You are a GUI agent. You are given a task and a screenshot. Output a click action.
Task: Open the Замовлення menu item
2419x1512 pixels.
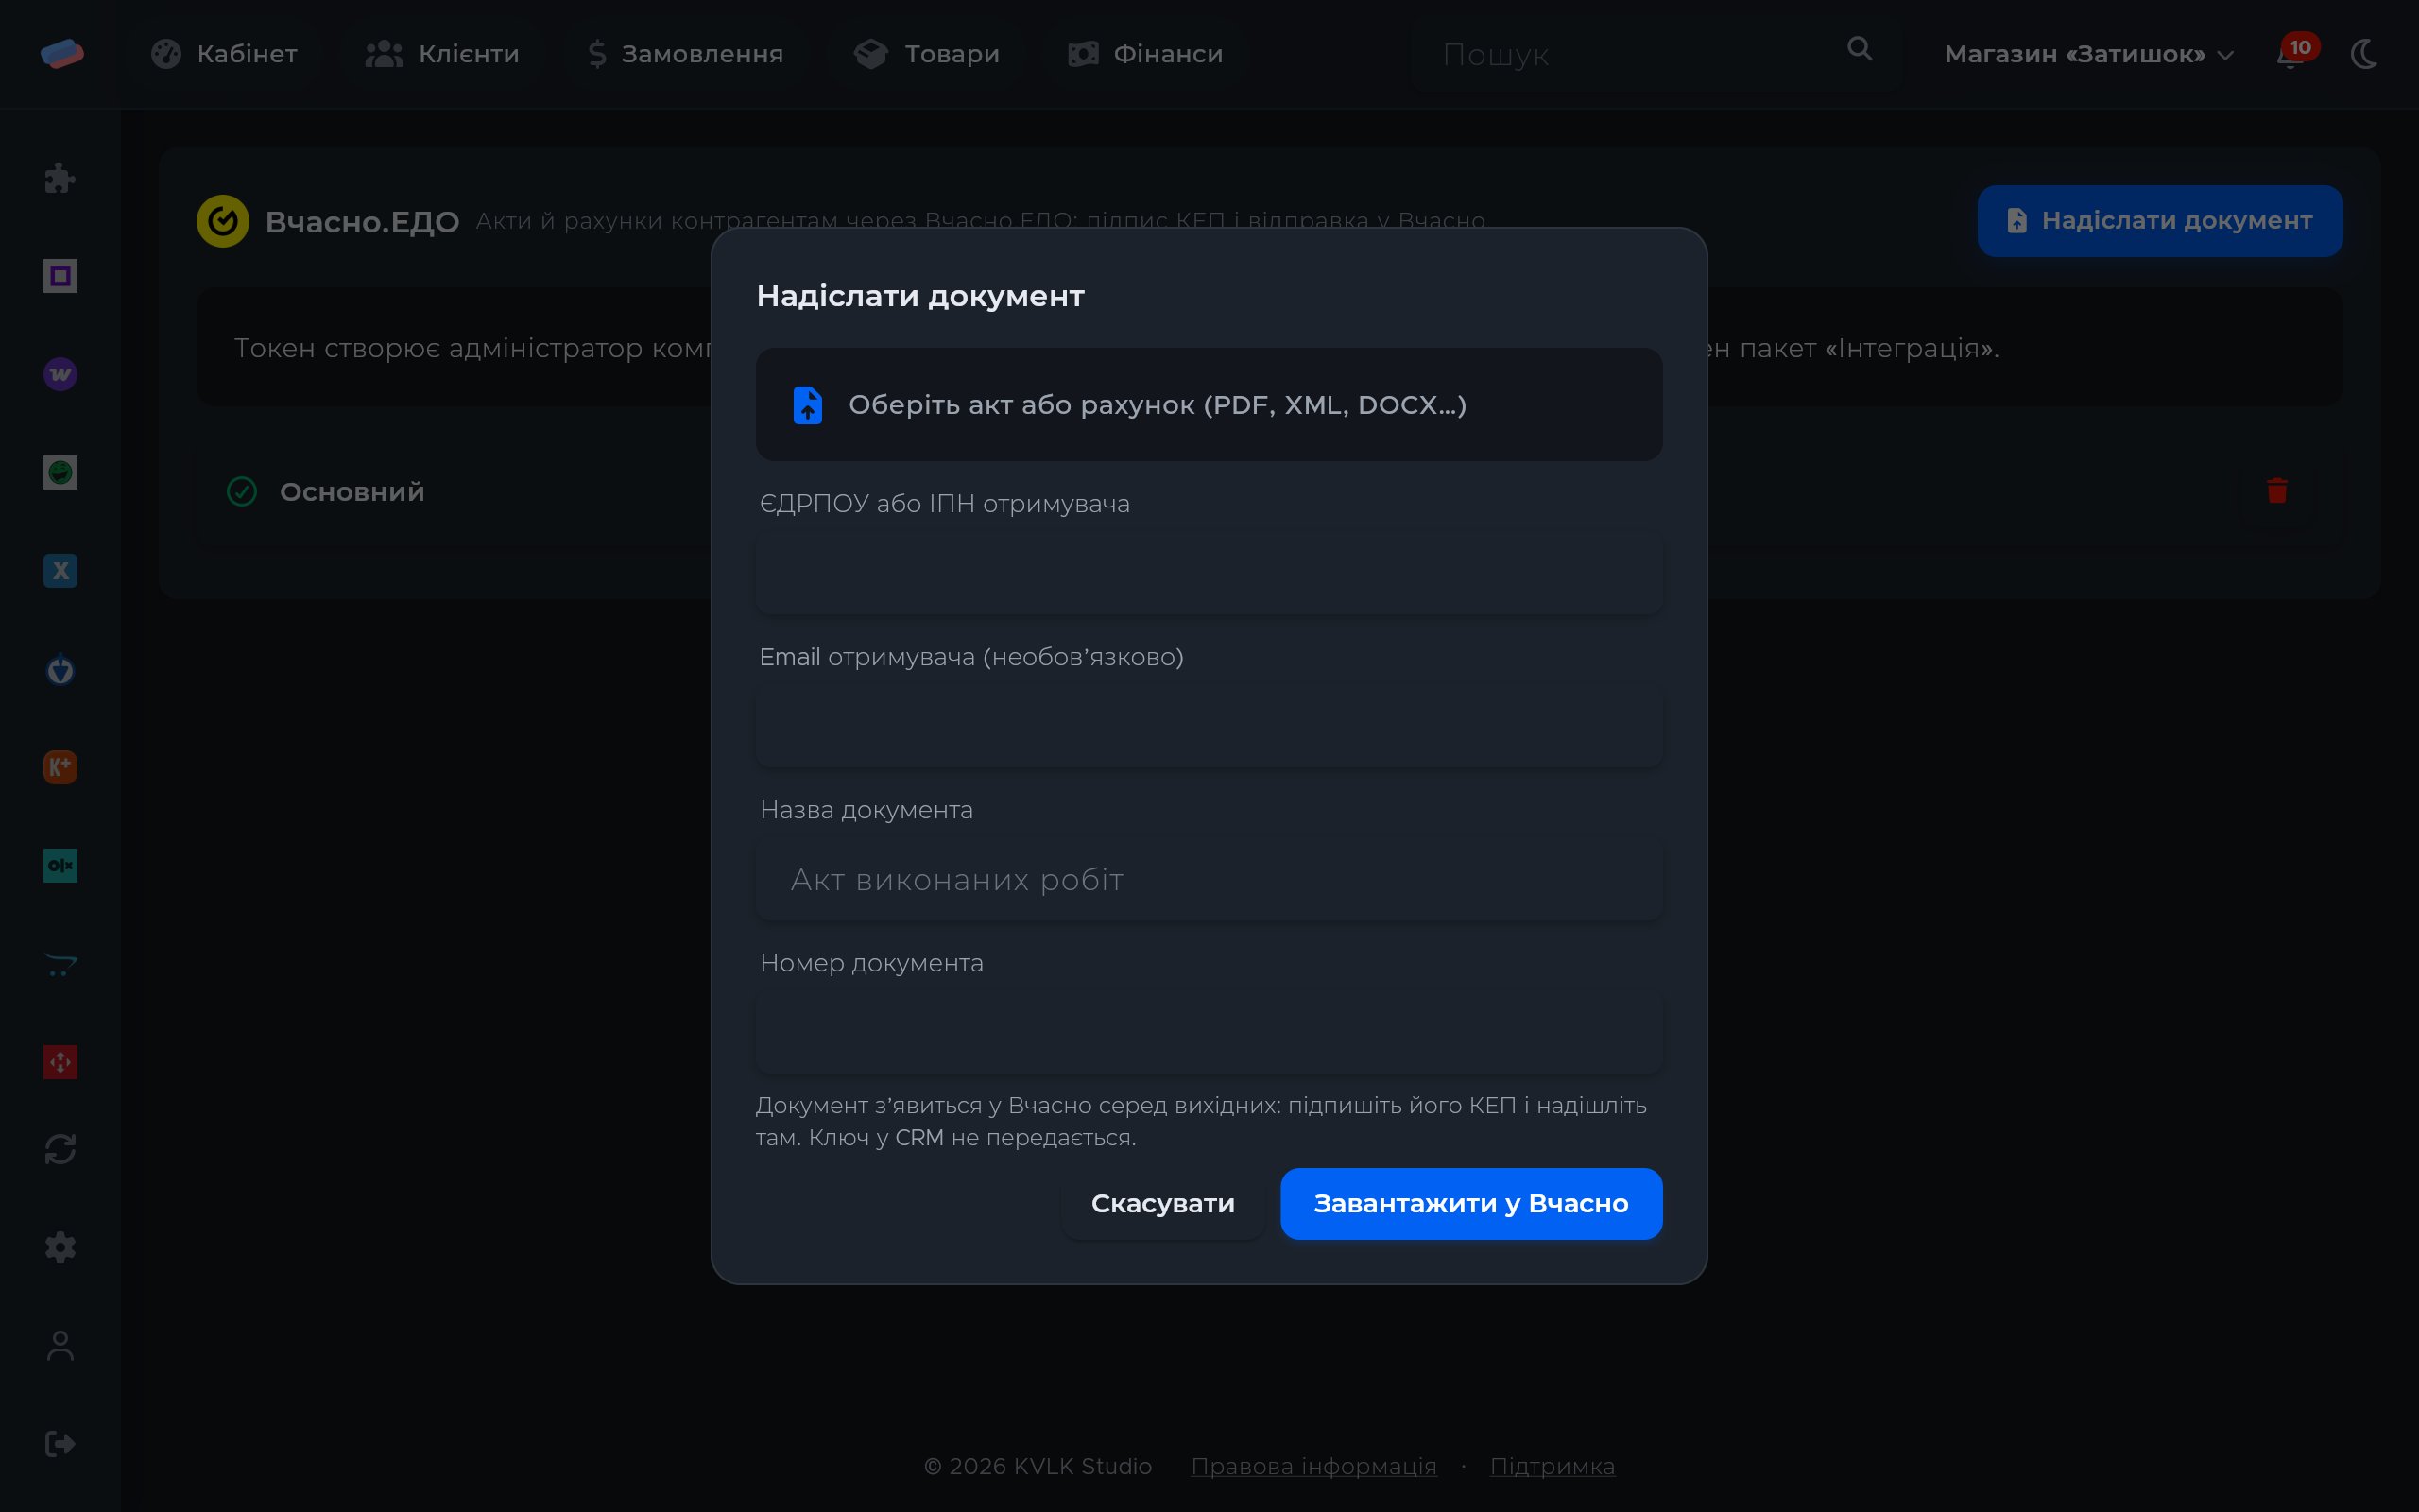(x=686, y=54)
